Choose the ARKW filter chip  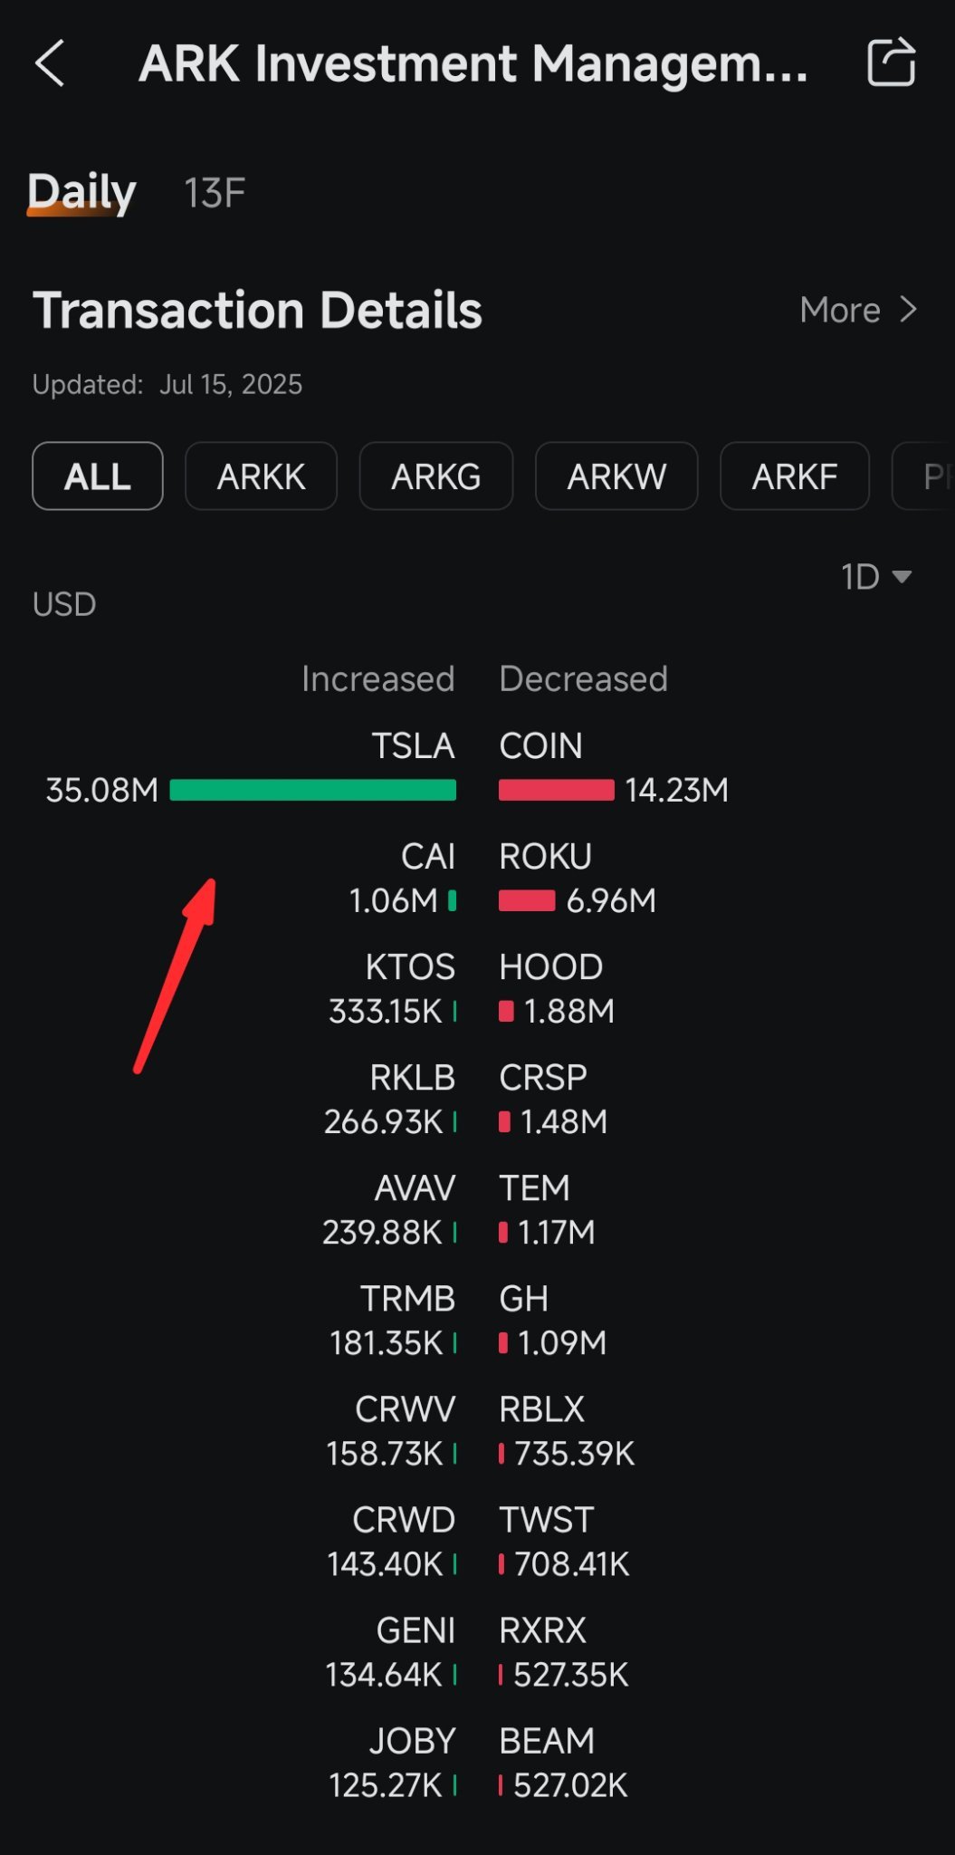click(x=616, y=476)
